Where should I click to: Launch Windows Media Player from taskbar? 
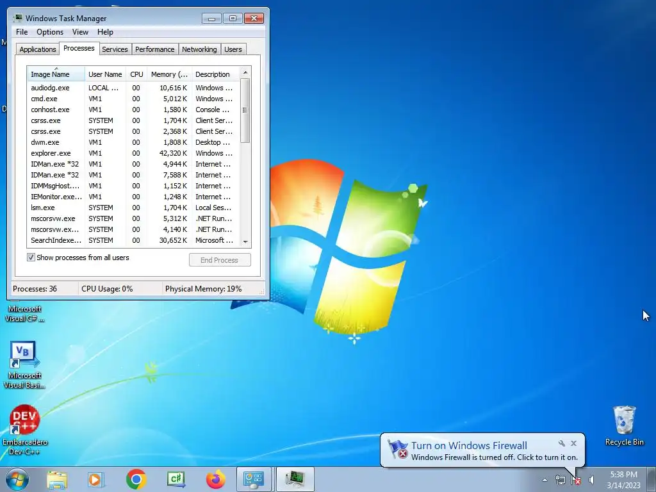pos(96,479)
